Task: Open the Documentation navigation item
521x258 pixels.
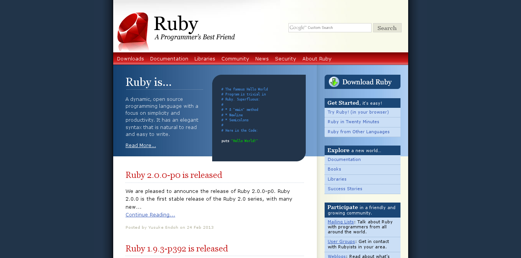Action: pyautogui.click(x=169, y=59)
